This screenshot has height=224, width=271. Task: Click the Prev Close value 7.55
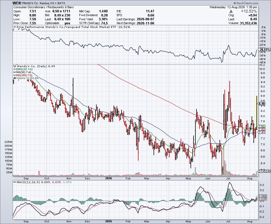pyautogui.click(x=33, y=23)
